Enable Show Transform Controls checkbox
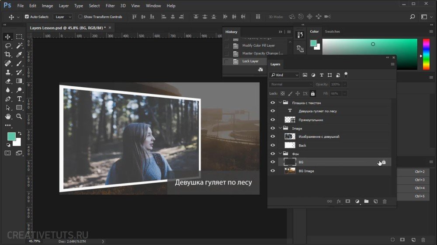This screenshot has height=245, width=437. 80,17
